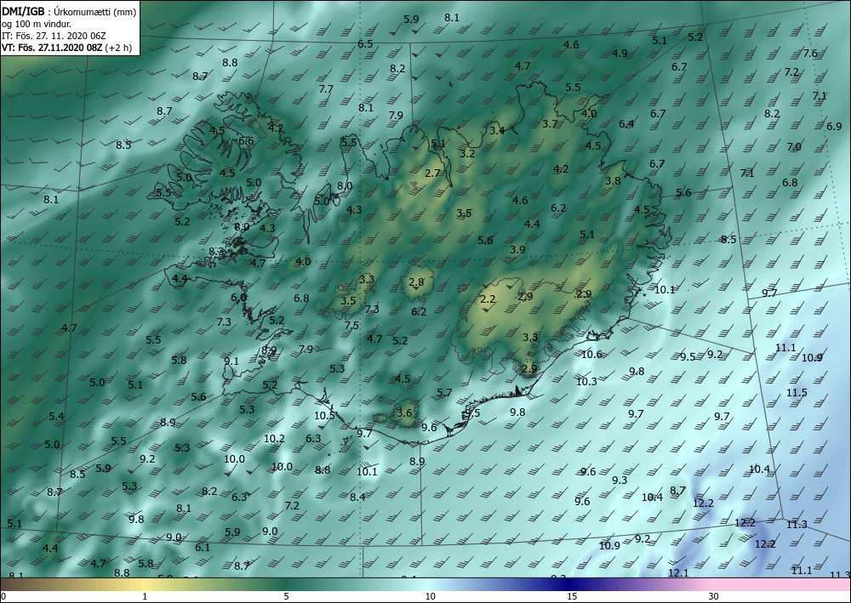The height and width of the screenshot is (603, 851).
Task: Click the map value '2.8'
Action: click(416, 282)
